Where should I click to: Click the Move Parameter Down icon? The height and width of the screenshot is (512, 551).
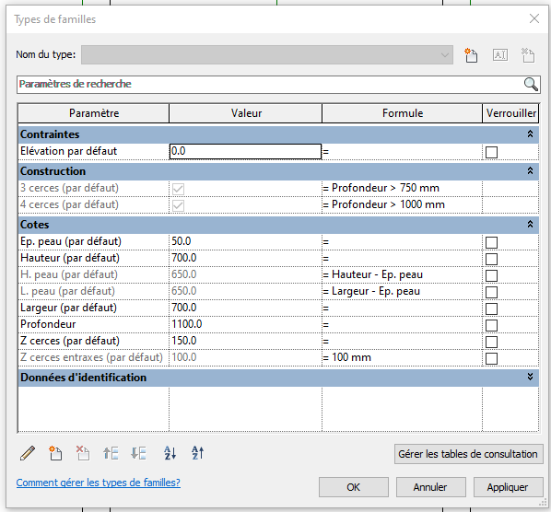pyautogui.click(x=138, y=453)
